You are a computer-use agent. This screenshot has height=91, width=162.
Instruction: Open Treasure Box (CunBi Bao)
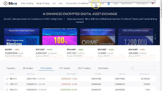pyautogui.click(x=77, y=3)
